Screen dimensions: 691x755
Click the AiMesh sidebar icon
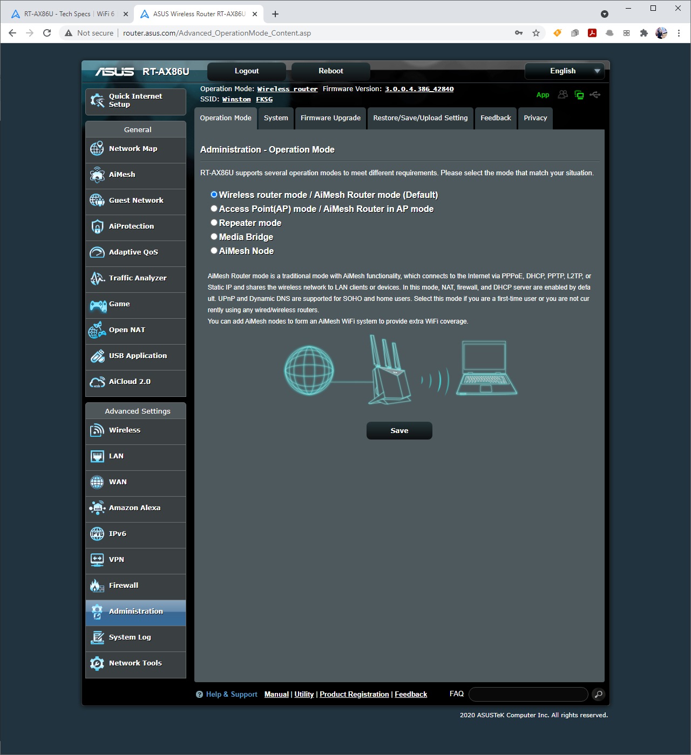97,175
